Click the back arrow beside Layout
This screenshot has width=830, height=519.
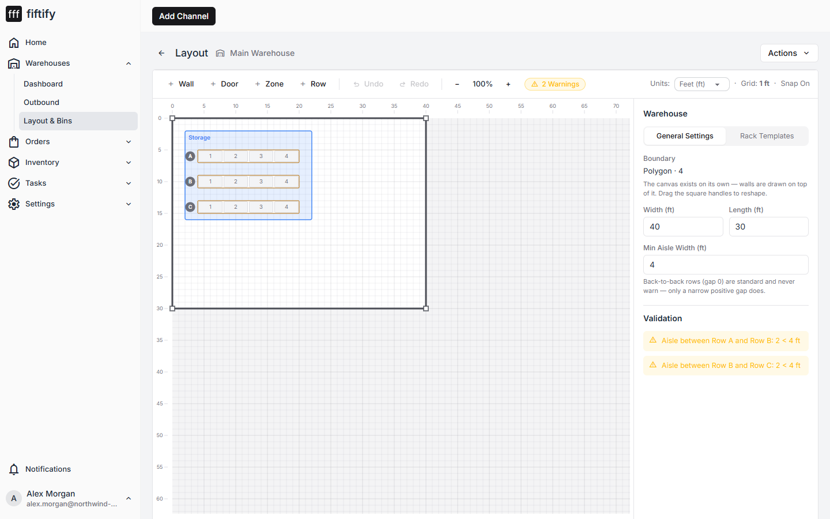click(x=161, y=53)
